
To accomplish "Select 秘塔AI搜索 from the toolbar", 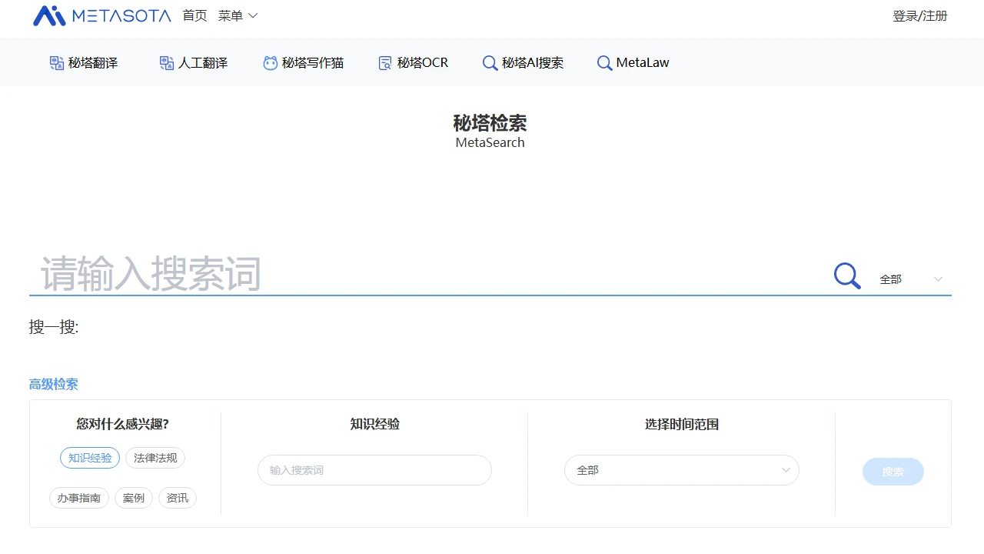I will [x=523, y=63].
